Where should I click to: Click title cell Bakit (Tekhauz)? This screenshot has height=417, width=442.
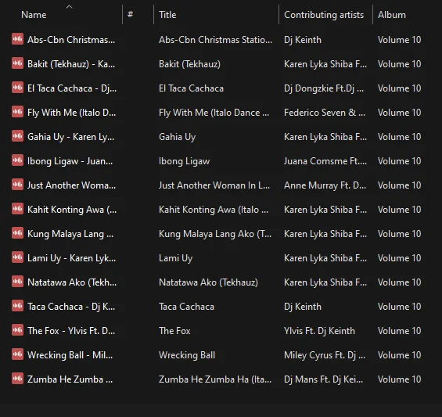[189, 64]
